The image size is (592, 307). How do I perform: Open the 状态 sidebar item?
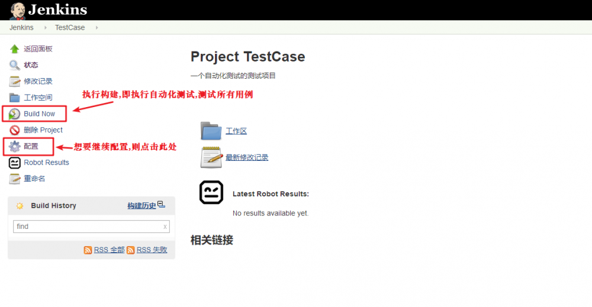pyautogui.click(x=31, y=65)
